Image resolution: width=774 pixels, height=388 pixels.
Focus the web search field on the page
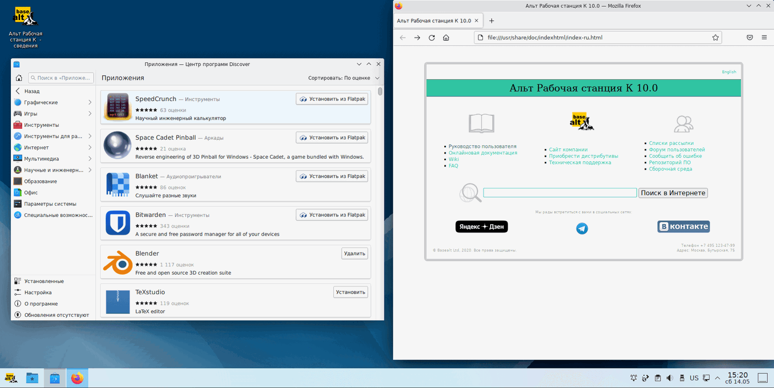560,193
